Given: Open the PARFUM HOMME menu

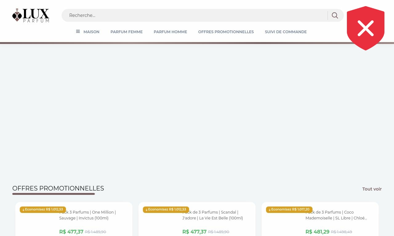Looking at the screenshot, I should point(170,32).
